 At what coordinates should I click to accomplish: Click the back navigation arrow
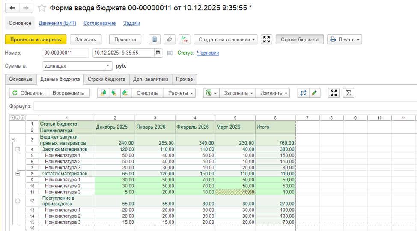coord(12,8)
